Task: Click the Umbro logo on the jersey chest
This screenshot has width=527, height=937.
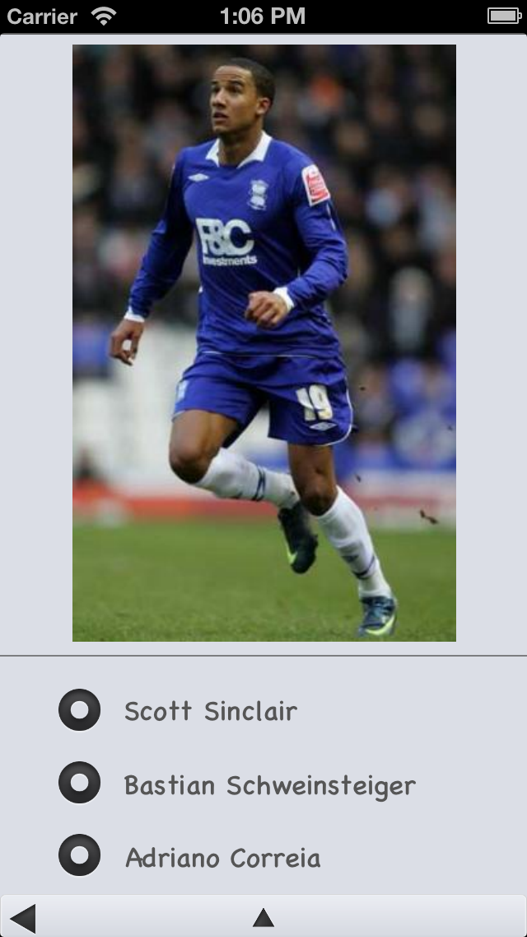Action: coord(198,177)
